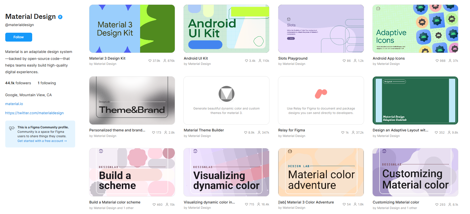
Task: Like Slots Playground using the heart icon
Action: (344, 61)
